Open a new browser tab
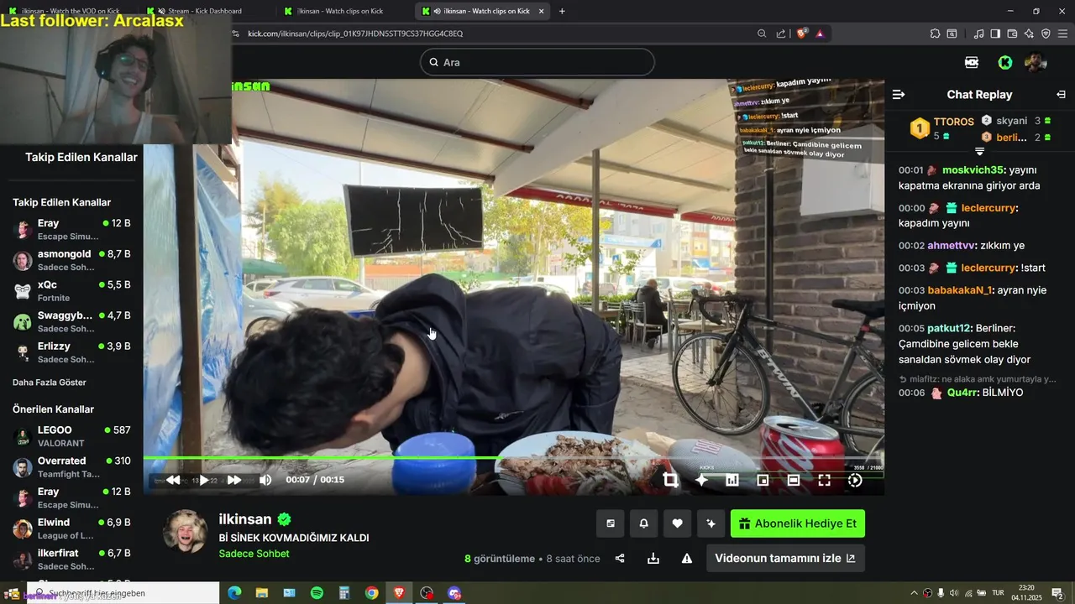 (562, 11)
